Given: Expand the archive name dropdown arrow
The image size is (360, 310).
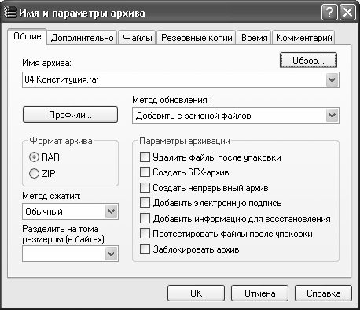Looking at the screenshot, I should [x=332, y=79].
